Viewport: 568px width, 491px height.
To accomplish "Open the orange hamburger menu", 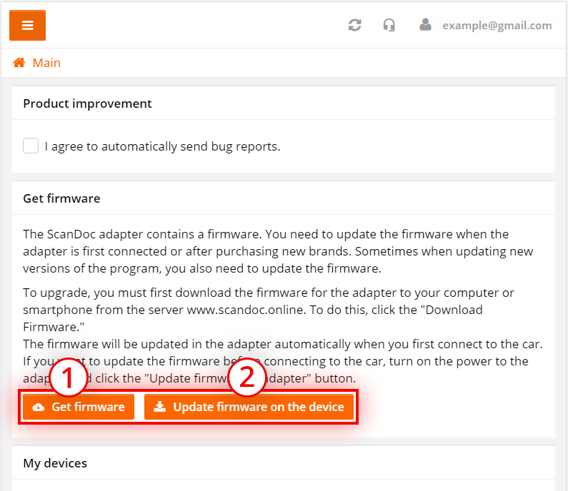I will click(28, 25).
